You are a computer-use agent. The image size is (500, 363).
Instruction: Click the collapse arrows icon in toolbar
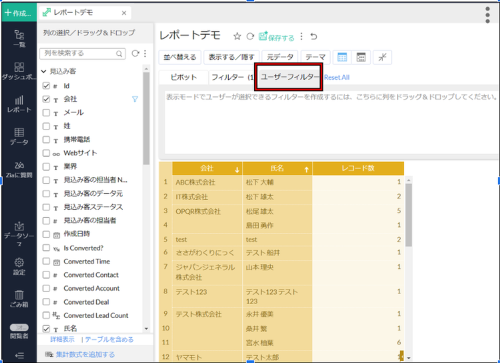(383, 57)
